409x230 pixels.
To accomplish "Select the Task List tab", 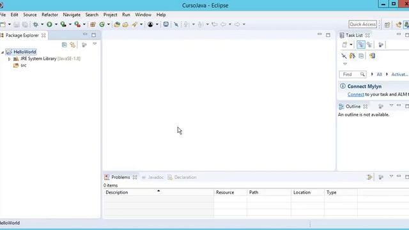I will [354, 35].
